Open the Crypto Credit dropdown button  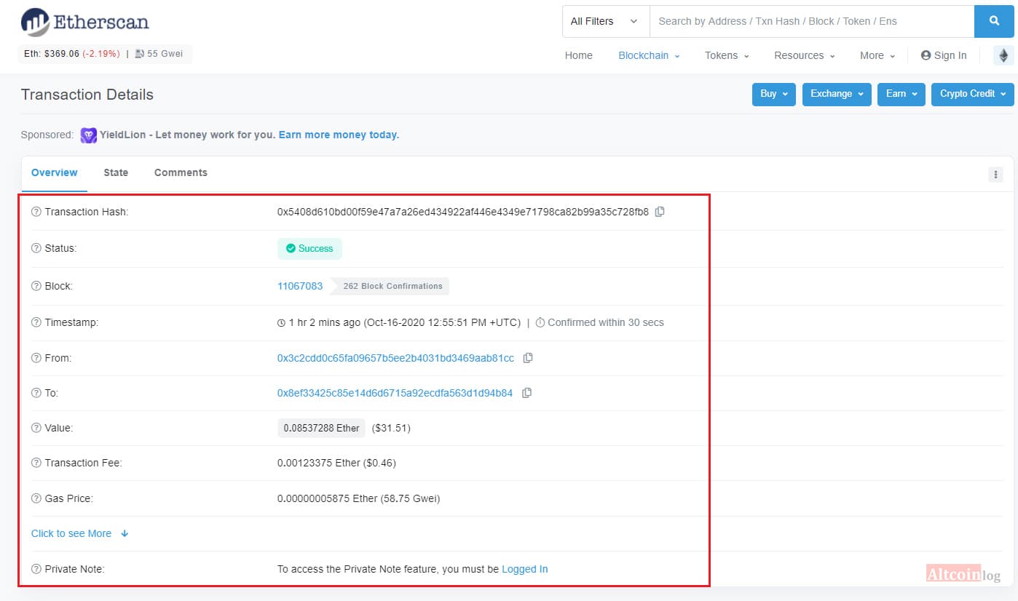(973, 94)
